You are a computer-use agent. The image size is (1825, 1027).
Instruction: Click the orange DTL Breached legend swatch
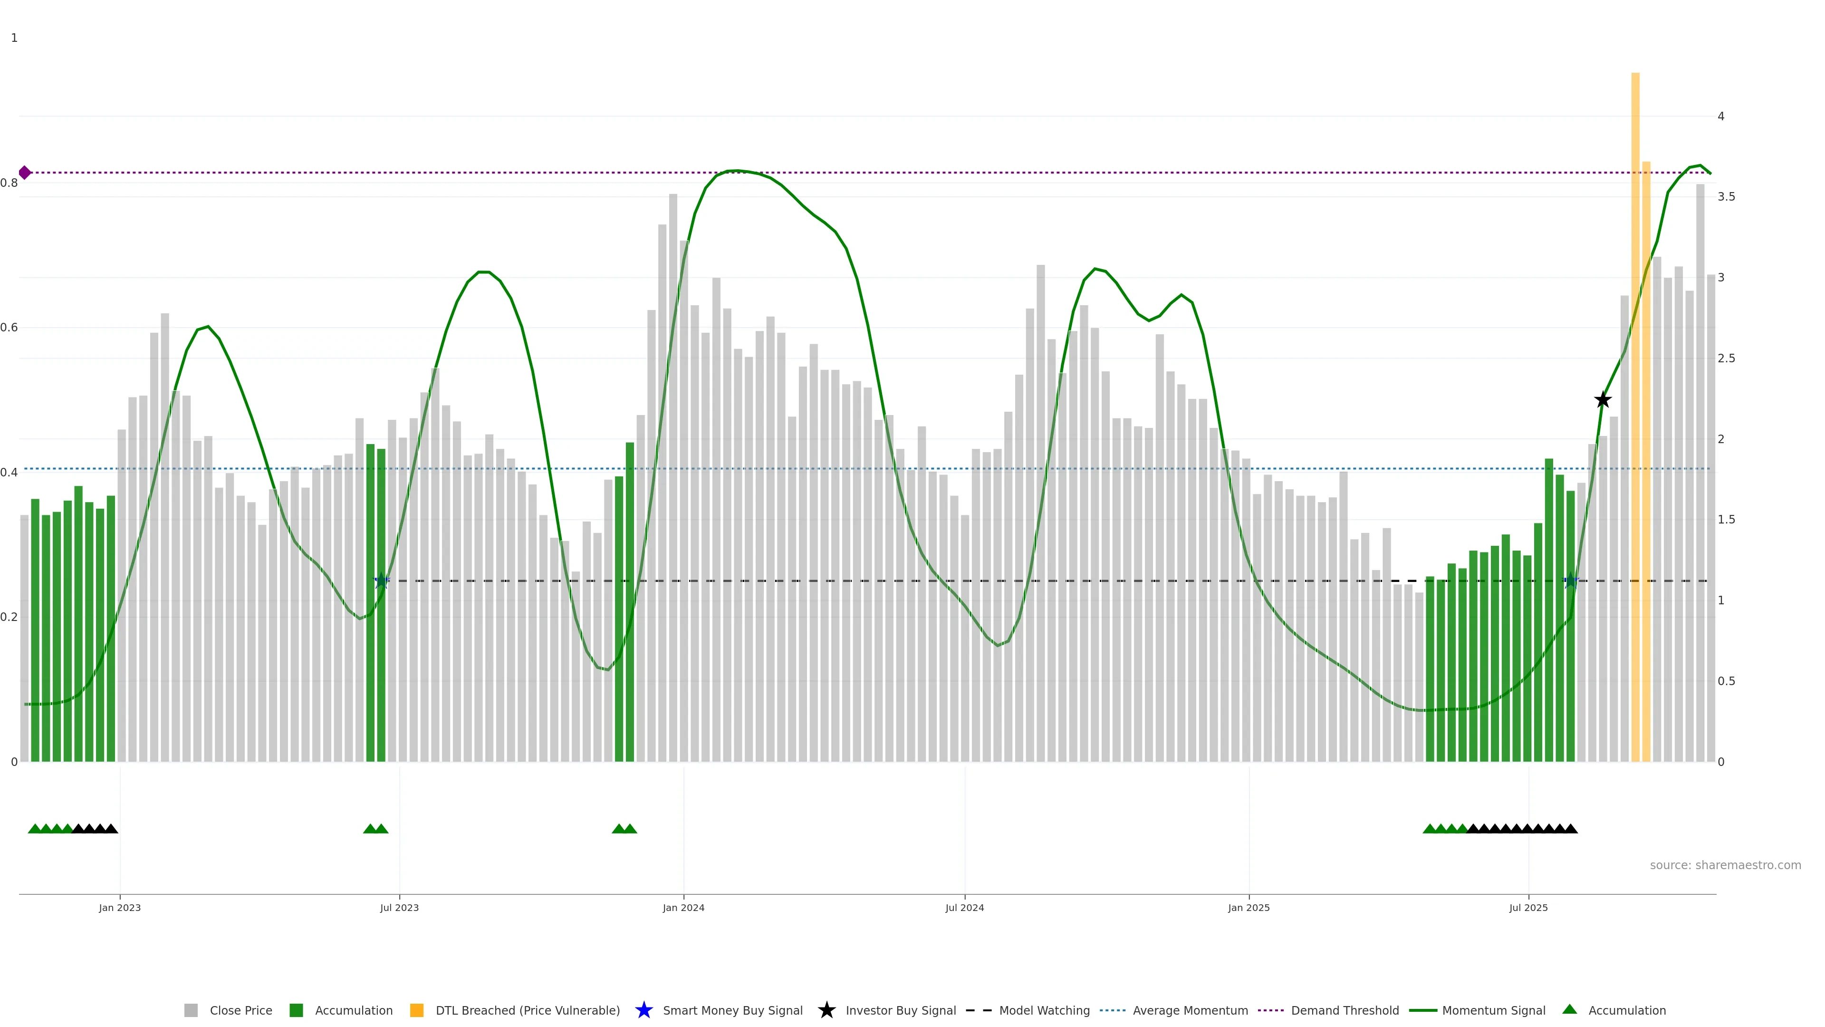click(417, 1011)
